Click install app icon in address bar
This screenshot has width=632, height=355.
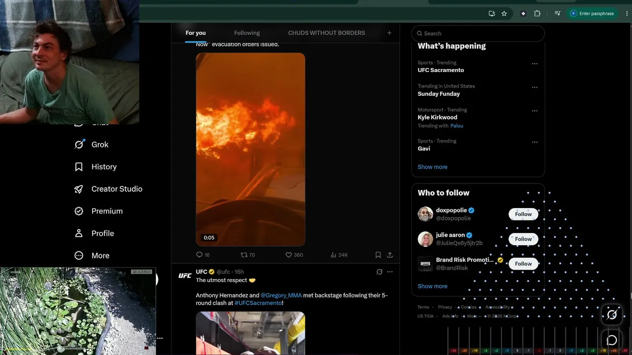(x=492, y=13)
